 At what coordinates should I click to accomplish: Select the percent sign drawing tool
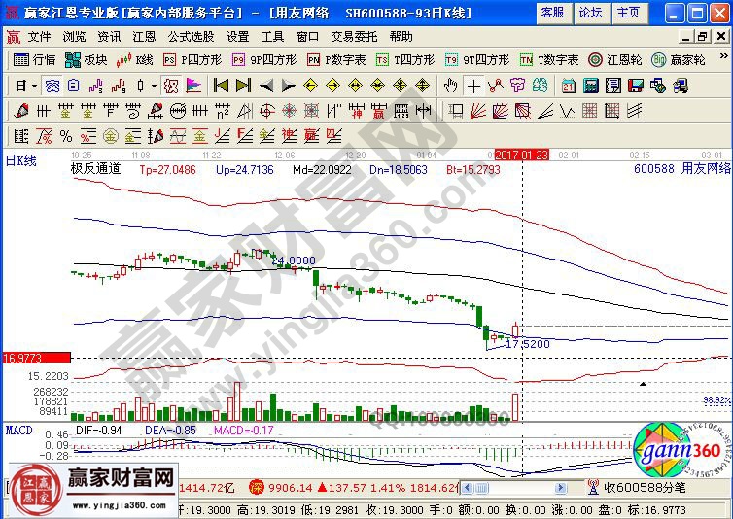(66, 134)
